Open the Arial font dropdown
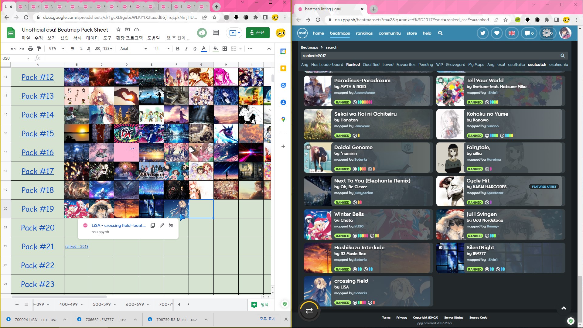The height and width of the screenshot is (328, 583). (133, 49)
